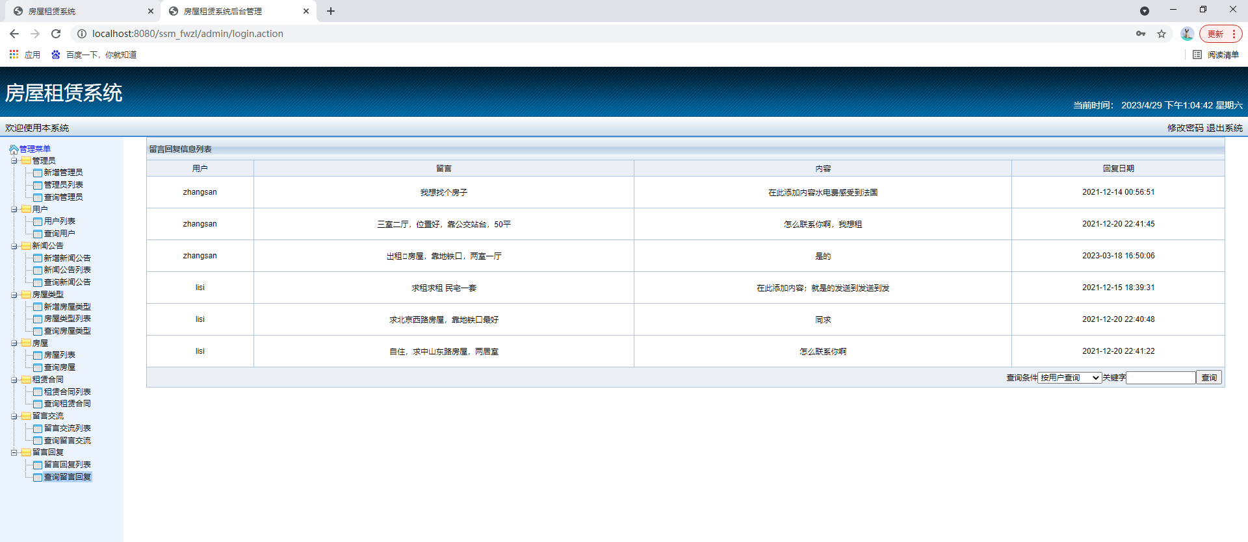
Task: Open the 百度一下 bookmark
Action: tap(94, 55)
